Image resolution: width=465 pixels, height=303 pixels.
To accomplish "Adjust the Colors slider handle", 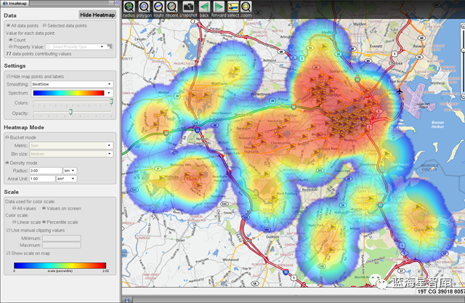I will 111,102.
